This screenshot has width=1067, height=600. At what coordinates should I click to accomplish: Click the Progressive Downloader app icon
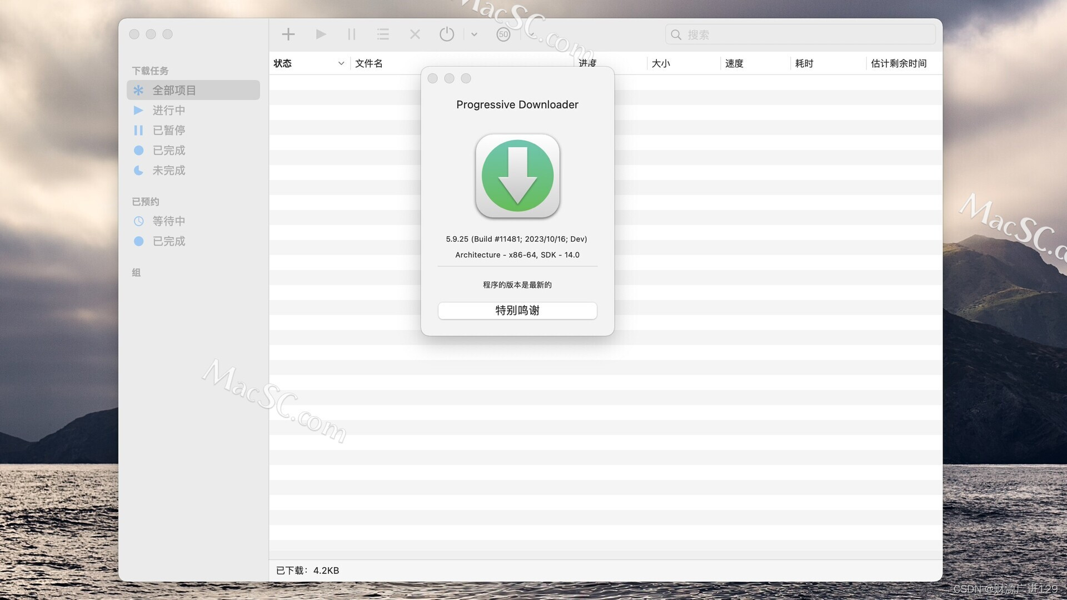click(x=517, y=176)
